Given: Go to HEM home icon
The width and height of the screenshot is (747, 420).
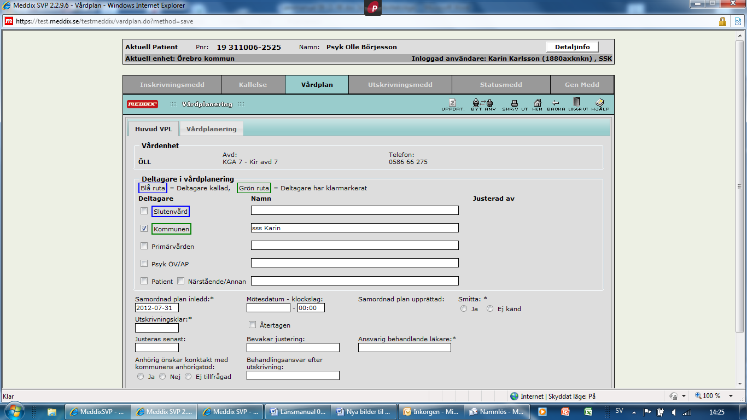Looking at the screenshot, I should (537, 104).
